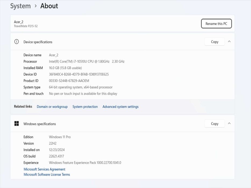The height and width of the screenshot is (188, 251).
Task: Open System protection settings
Action: 85,107
